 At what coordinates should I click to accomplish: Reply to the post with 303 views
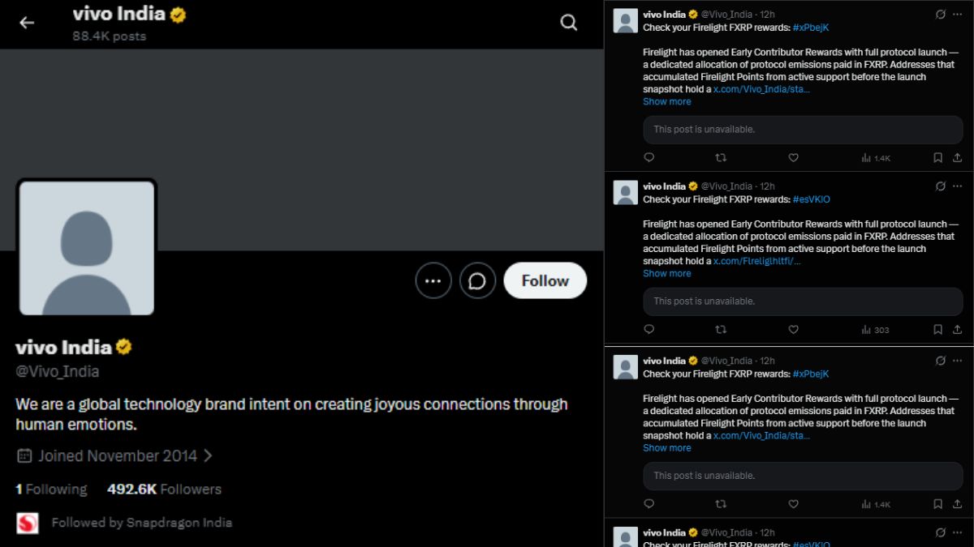(649, 330)
